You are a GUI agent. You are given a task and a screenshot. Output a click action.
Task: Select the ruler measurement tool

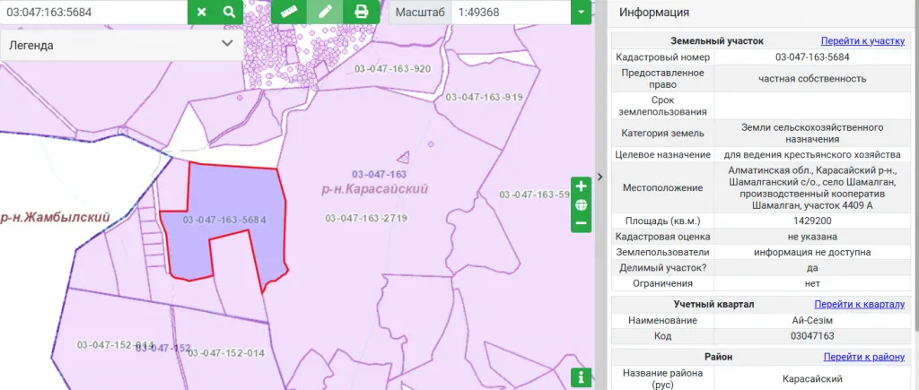click(x=288, y=13)
